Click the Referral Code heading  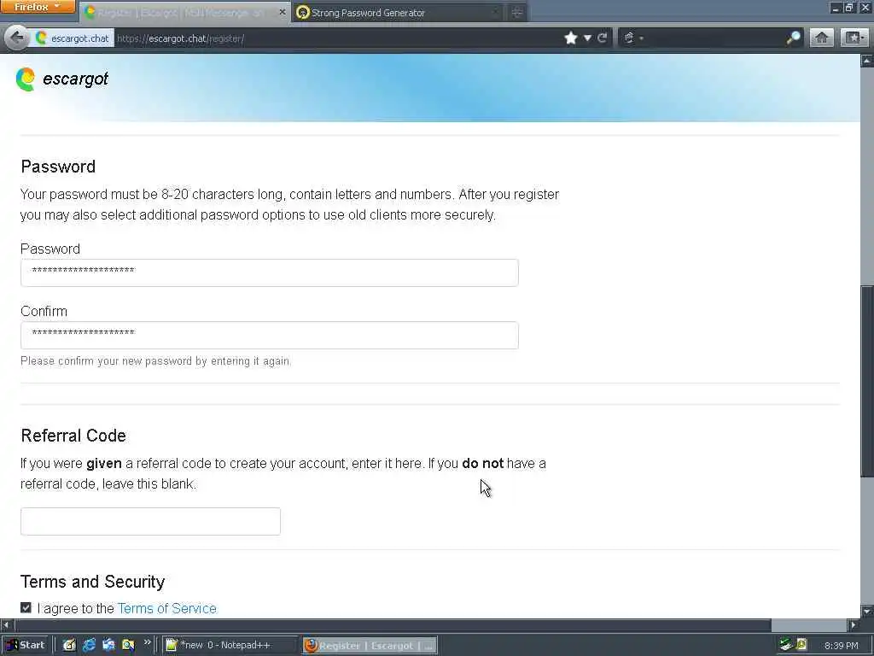pyautogui.click(x=73, y=435)
